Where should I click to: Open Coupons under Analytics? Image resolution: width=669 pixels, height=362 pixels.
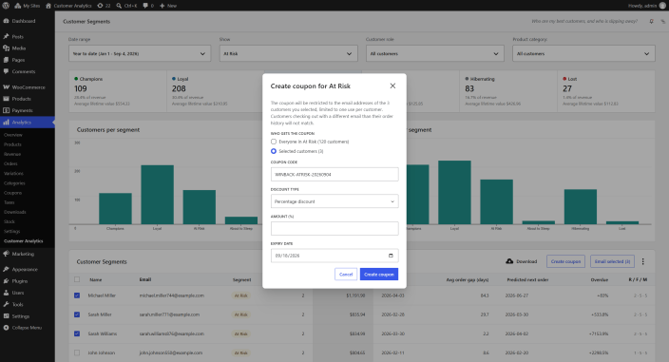[x=12, y=193]
